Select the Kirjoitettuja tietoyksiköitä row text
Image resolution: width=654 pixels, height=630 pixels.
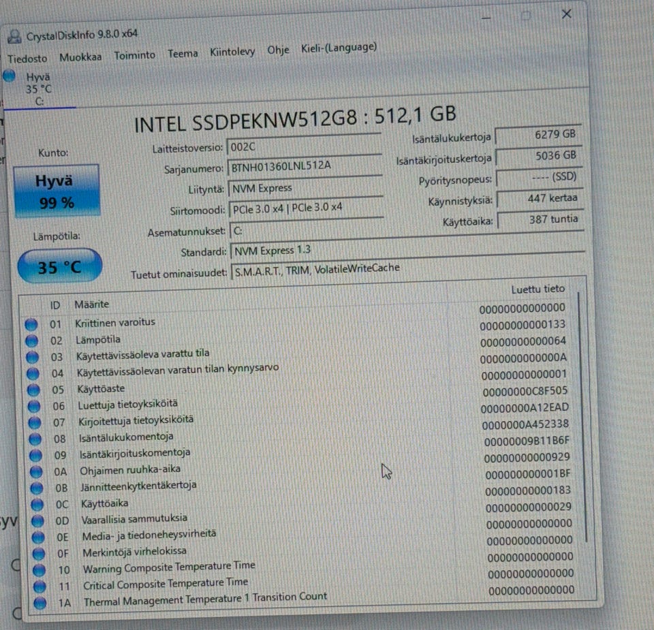136,420
